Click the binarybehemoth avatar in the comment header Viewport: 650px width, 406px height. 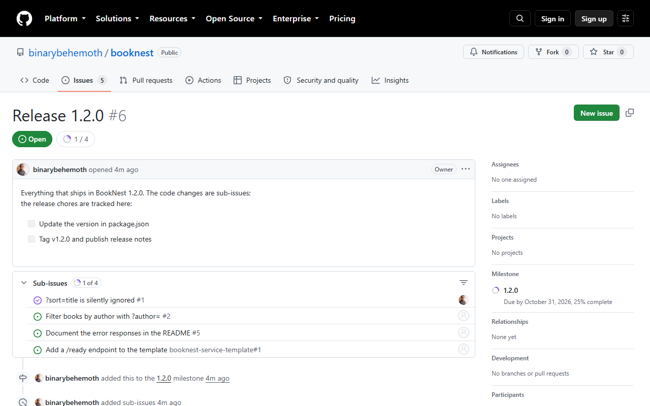[x=23, y=170]
